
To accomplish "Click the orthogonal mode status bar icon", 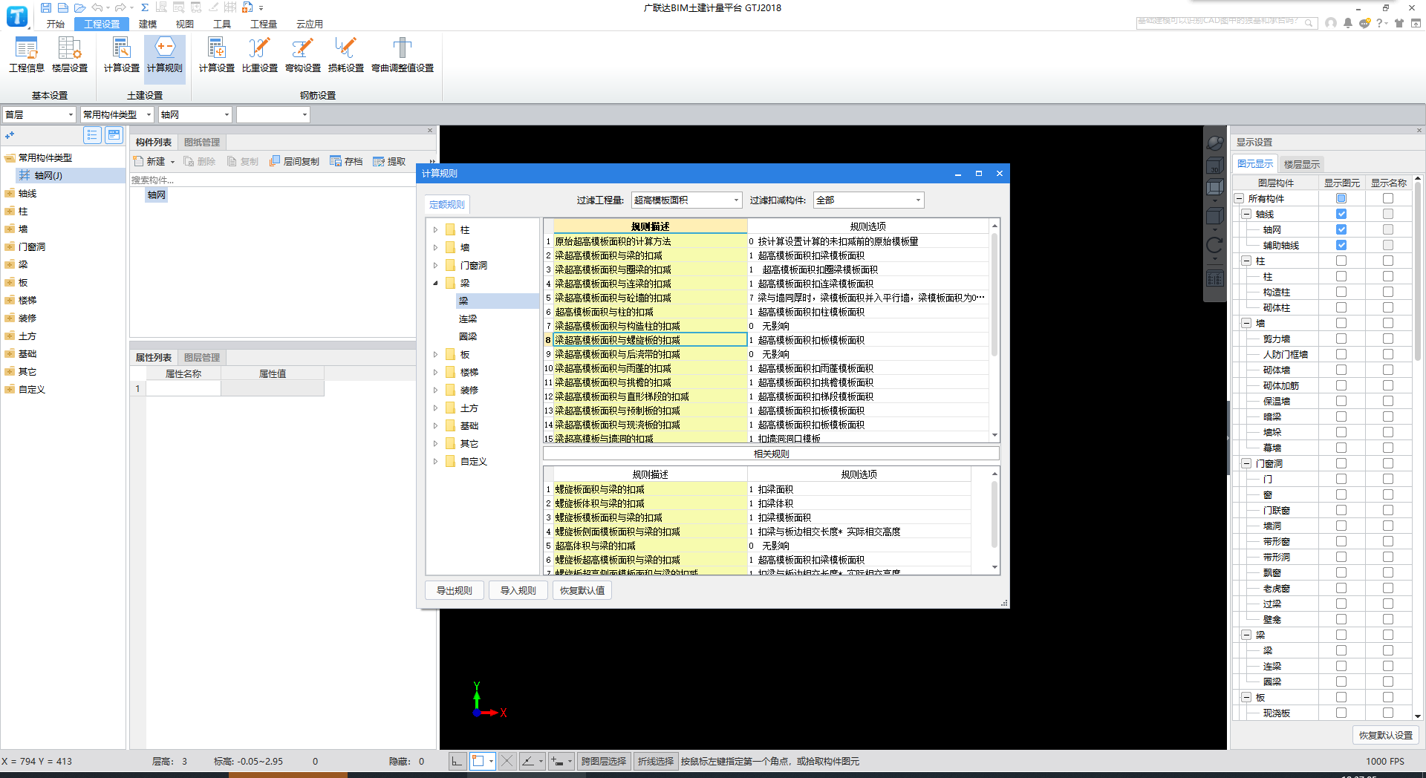I will (x=457, y=761).
